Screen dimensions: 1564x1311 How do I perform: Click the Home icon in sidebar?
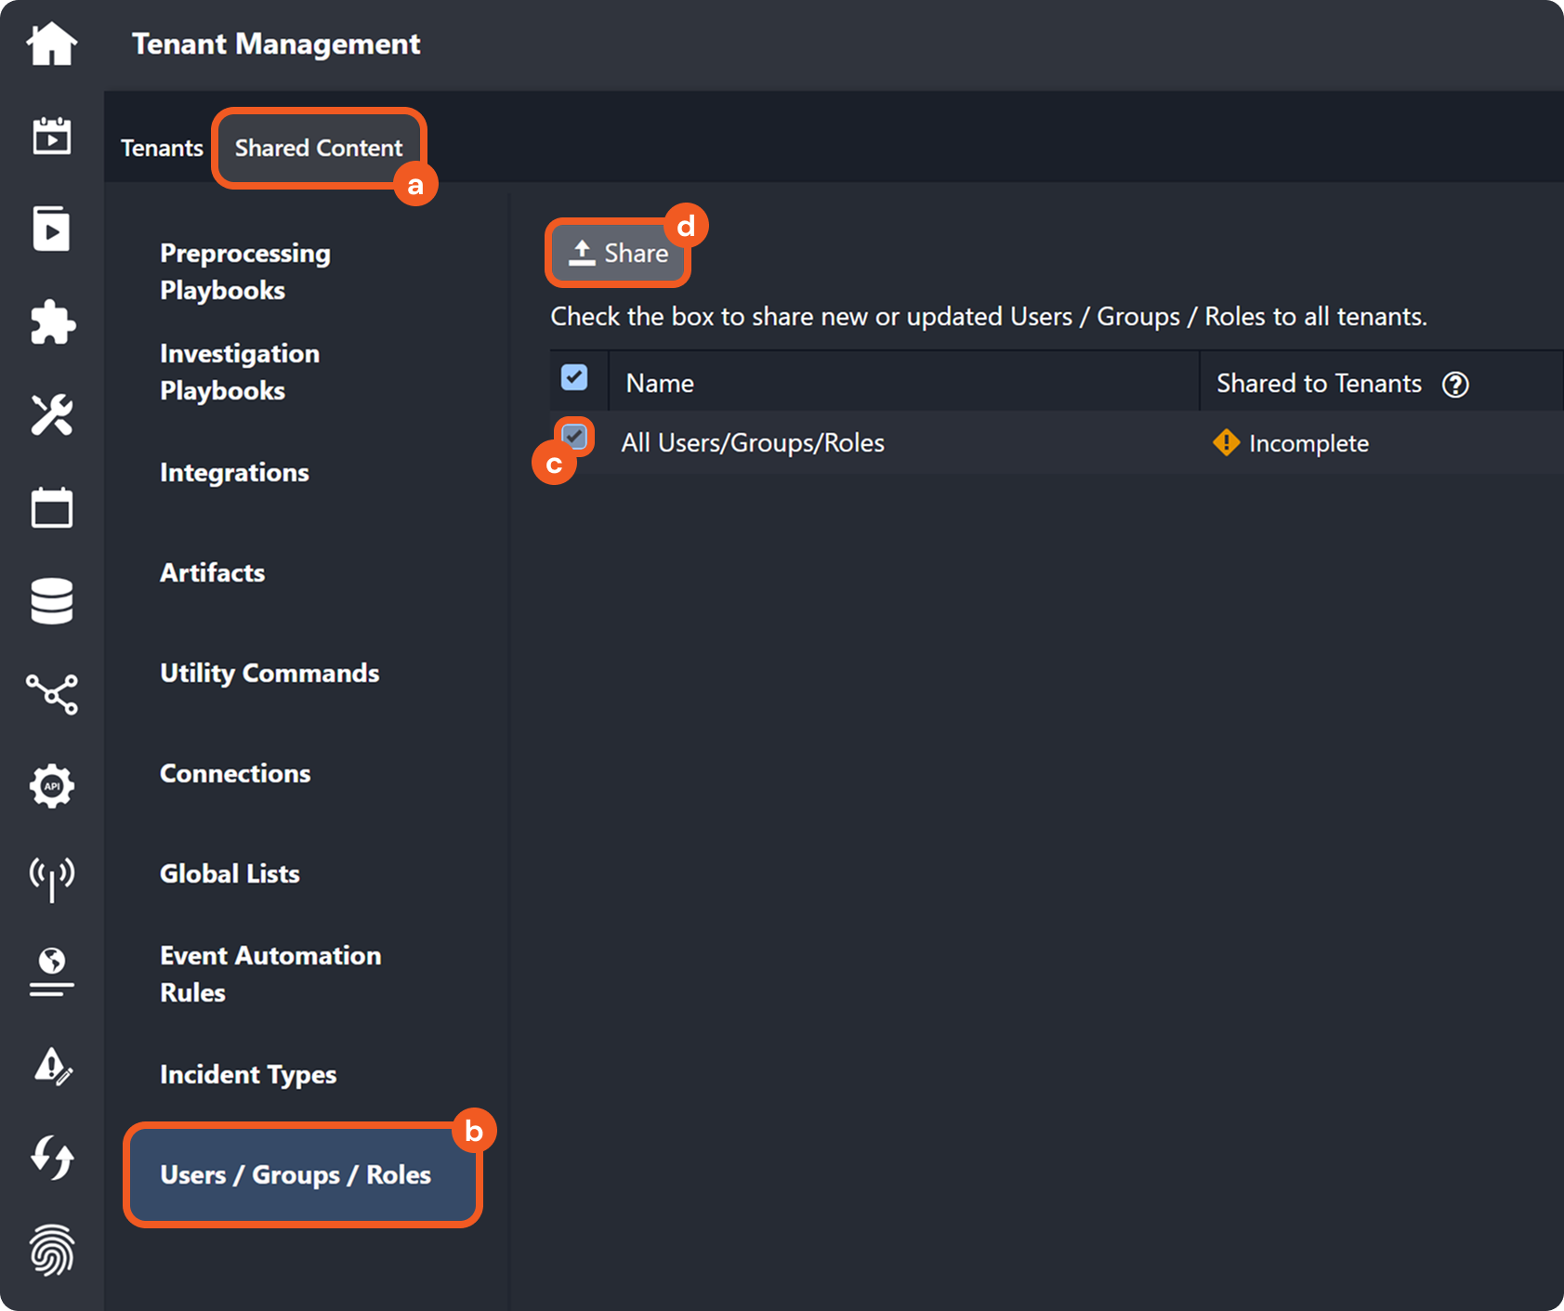pyautogui.click(x=51, y=44)
